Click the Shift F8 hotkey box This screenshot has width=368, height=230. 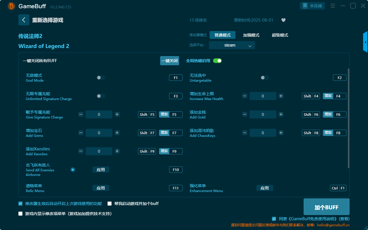point(311,133)
